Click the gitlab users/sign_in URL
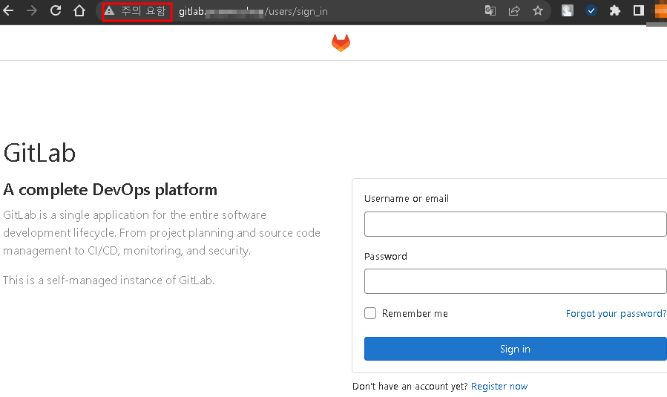667x397 pixels. point(253,11)
